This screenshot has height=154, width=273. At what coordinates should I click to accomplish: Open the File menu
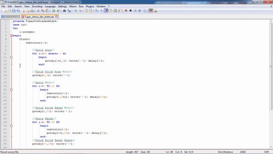pos(3,6)
